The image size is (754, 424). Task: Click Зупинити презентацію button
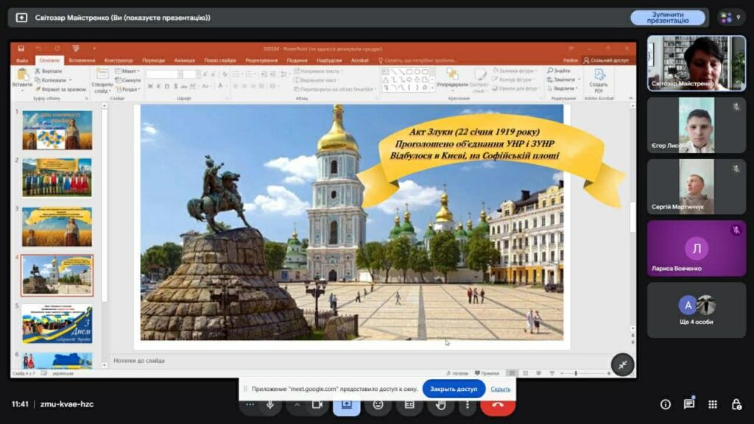(x=667, y=18)
